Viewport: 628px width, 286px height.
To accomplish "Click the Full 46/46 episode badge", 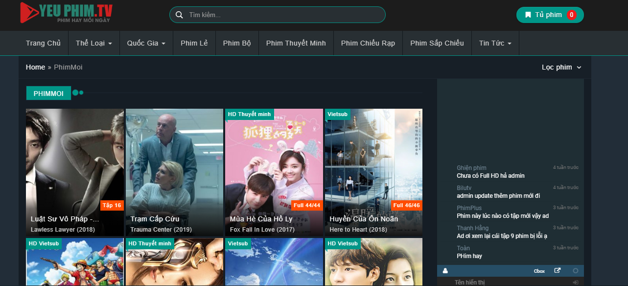I will [x=407, y=205].
